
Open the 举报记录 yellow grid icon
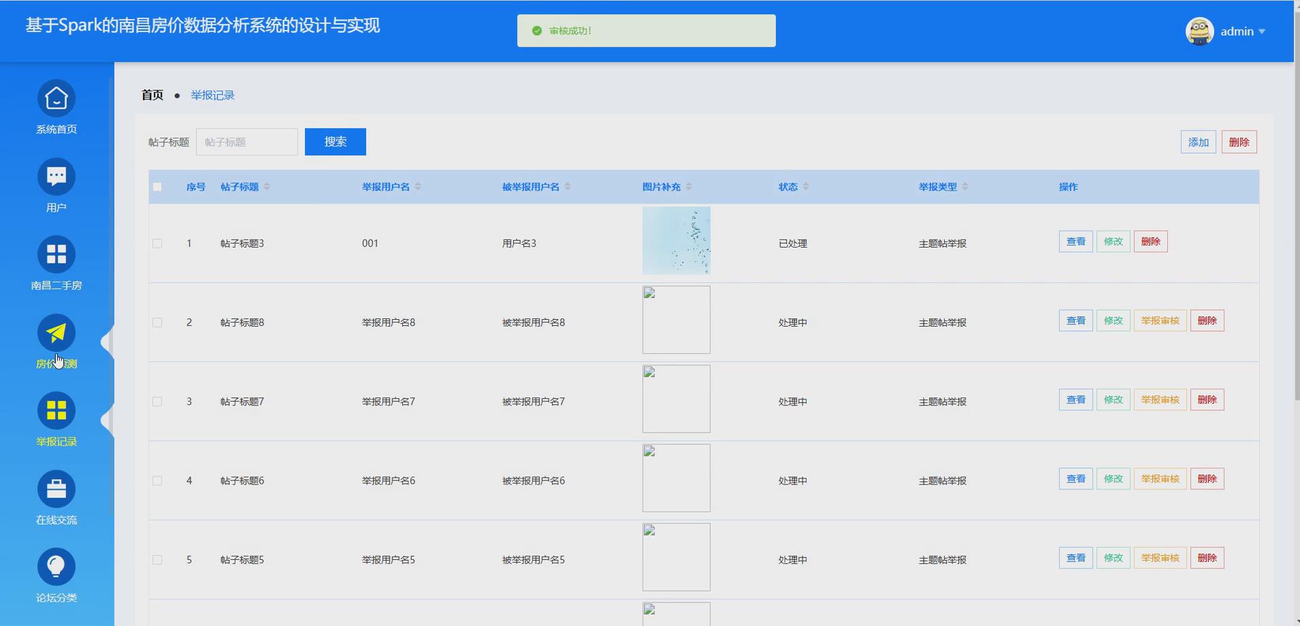click(56, 411)
